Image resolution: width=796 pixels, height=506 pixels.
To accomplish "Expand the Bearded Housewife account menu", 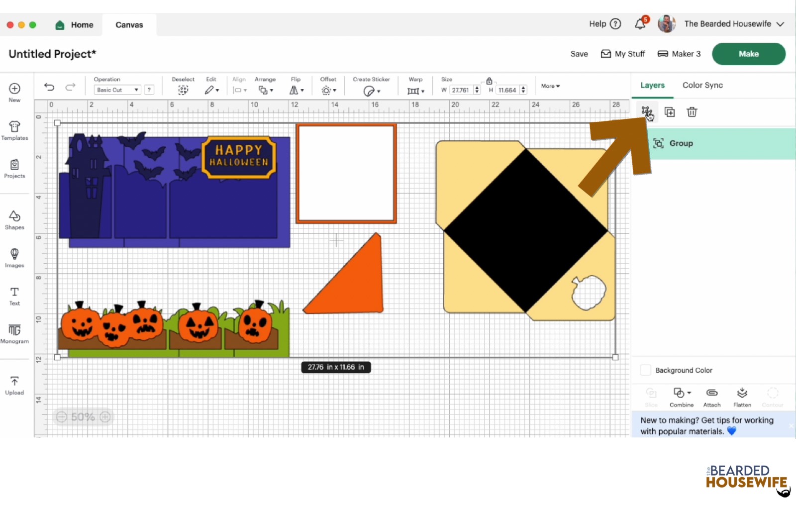I will pyautogui.click(x=780, y=24).
